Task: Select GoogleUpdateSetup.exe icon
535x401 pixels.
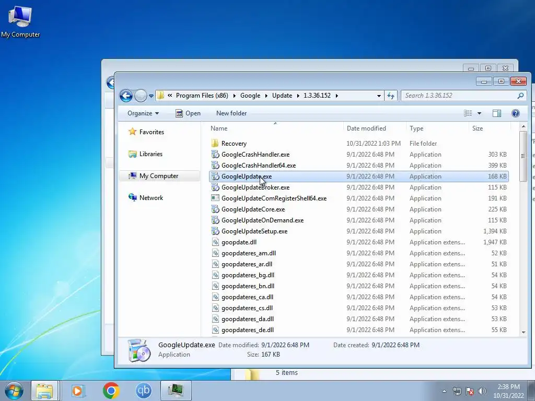Action: (215, 231)
